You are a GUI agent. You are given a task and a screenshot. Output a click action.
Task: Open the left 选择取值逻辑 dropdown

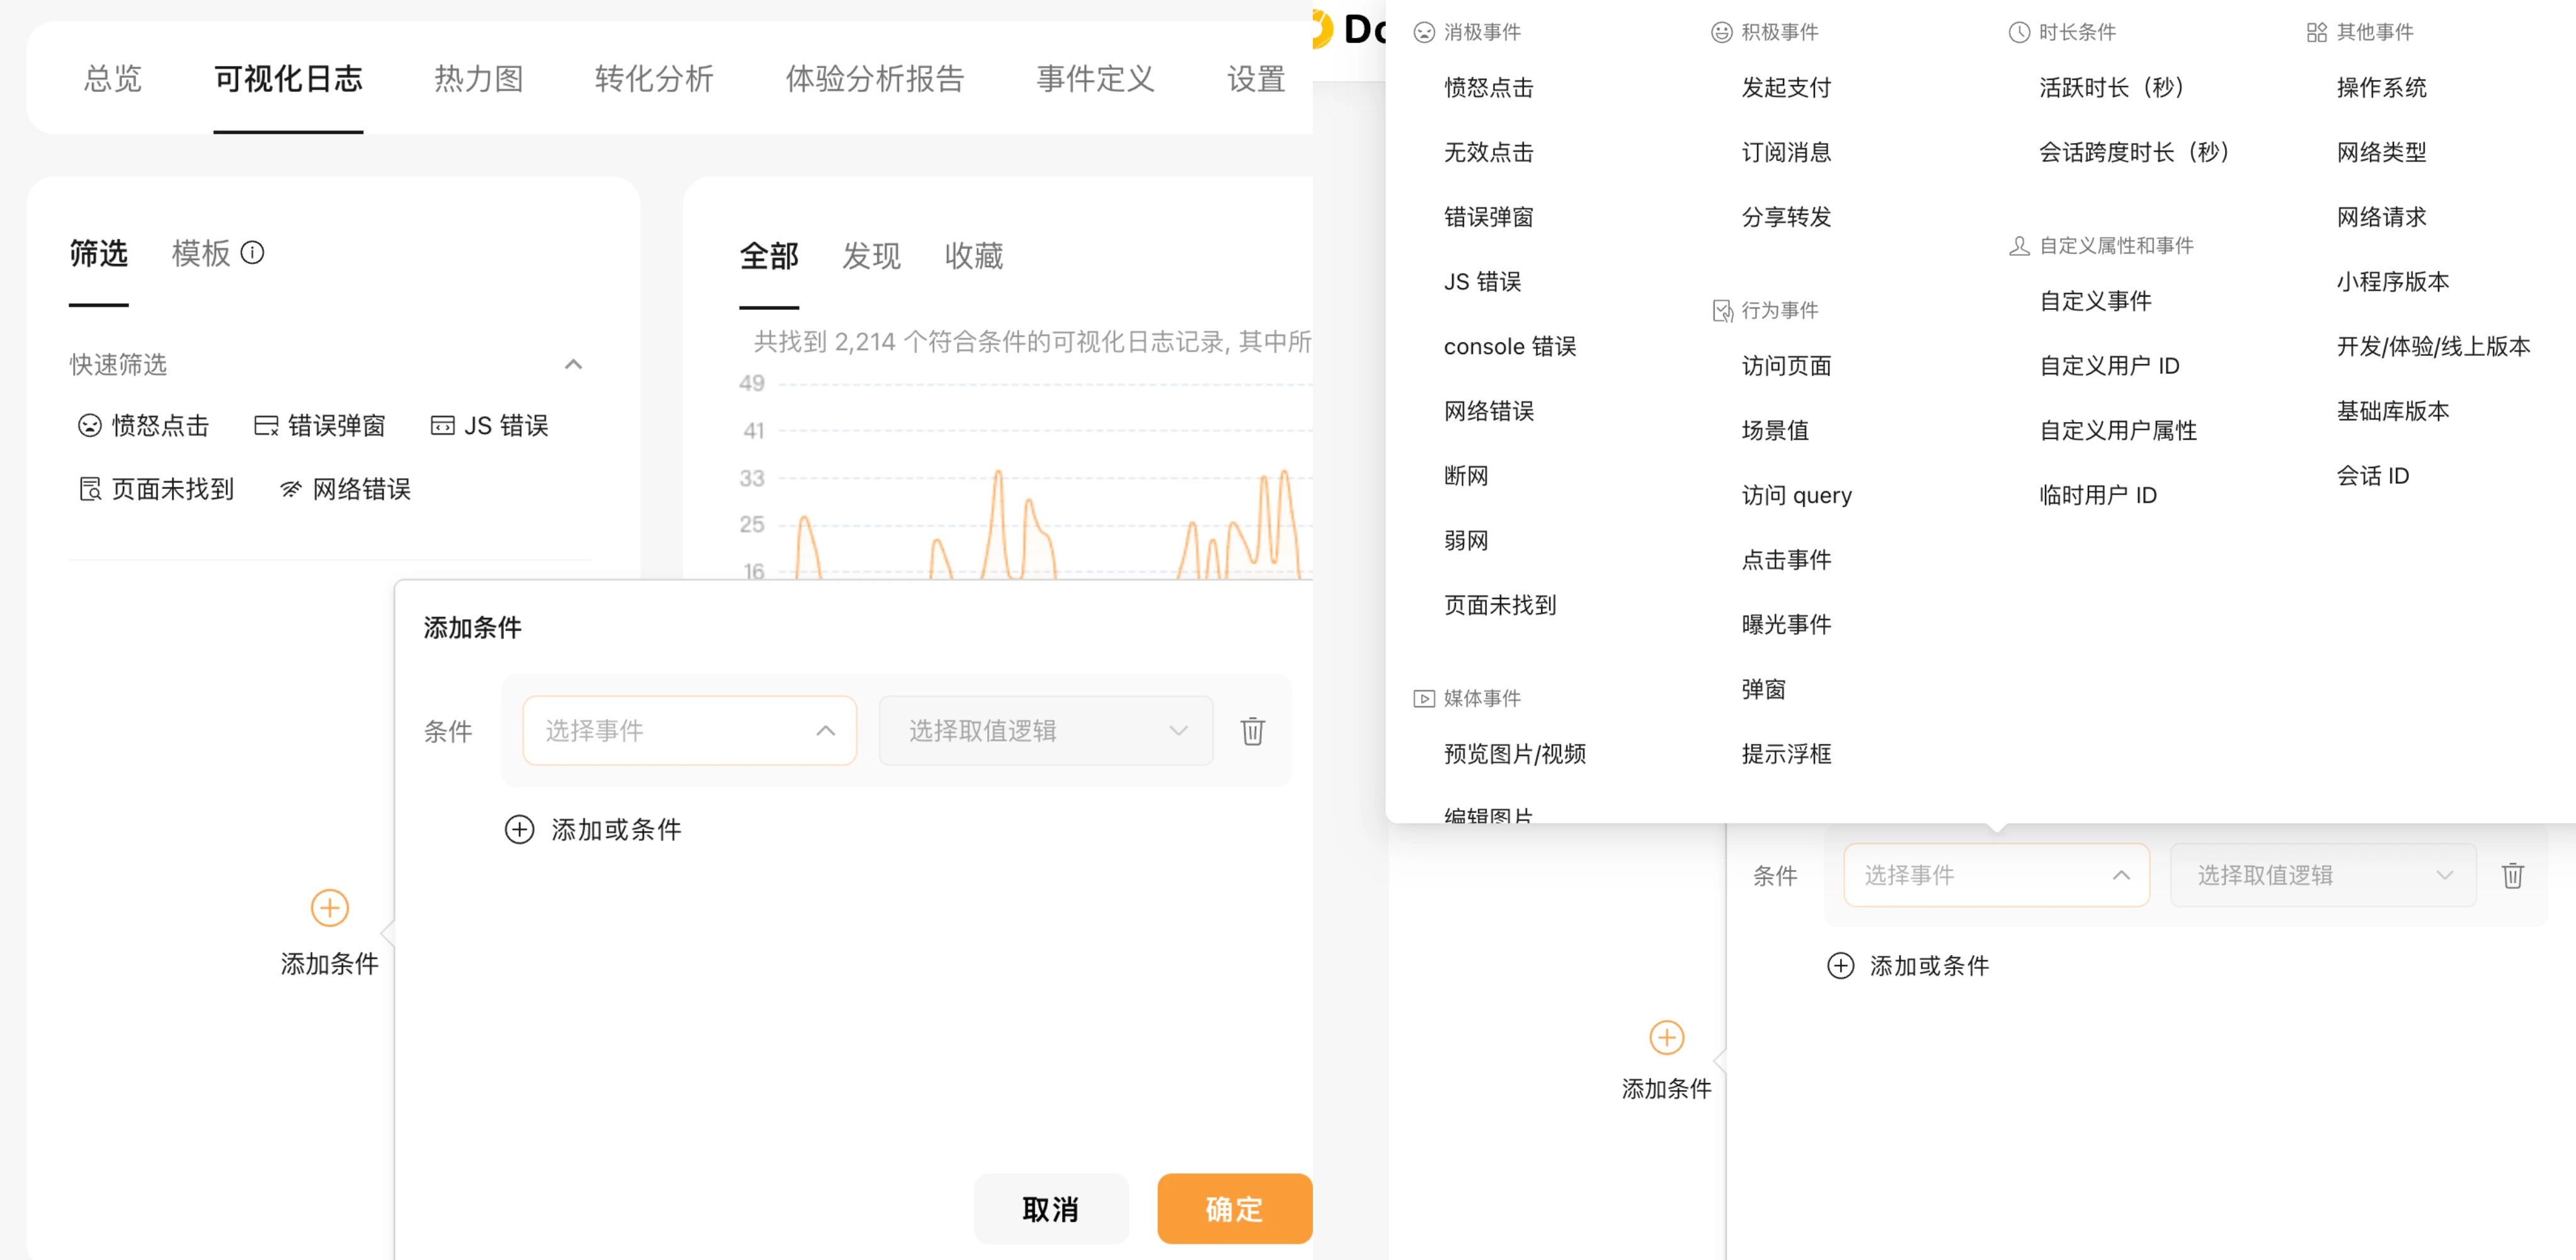tap(1045, 731)
